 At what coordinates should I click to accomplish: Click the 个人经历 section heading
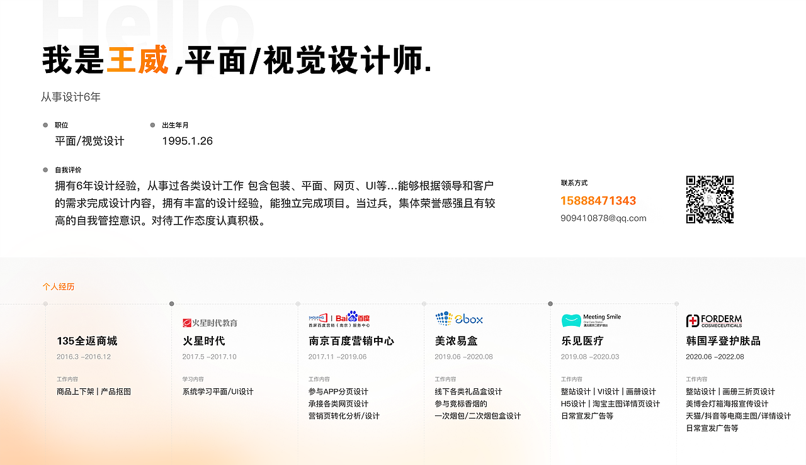(59, 286)
